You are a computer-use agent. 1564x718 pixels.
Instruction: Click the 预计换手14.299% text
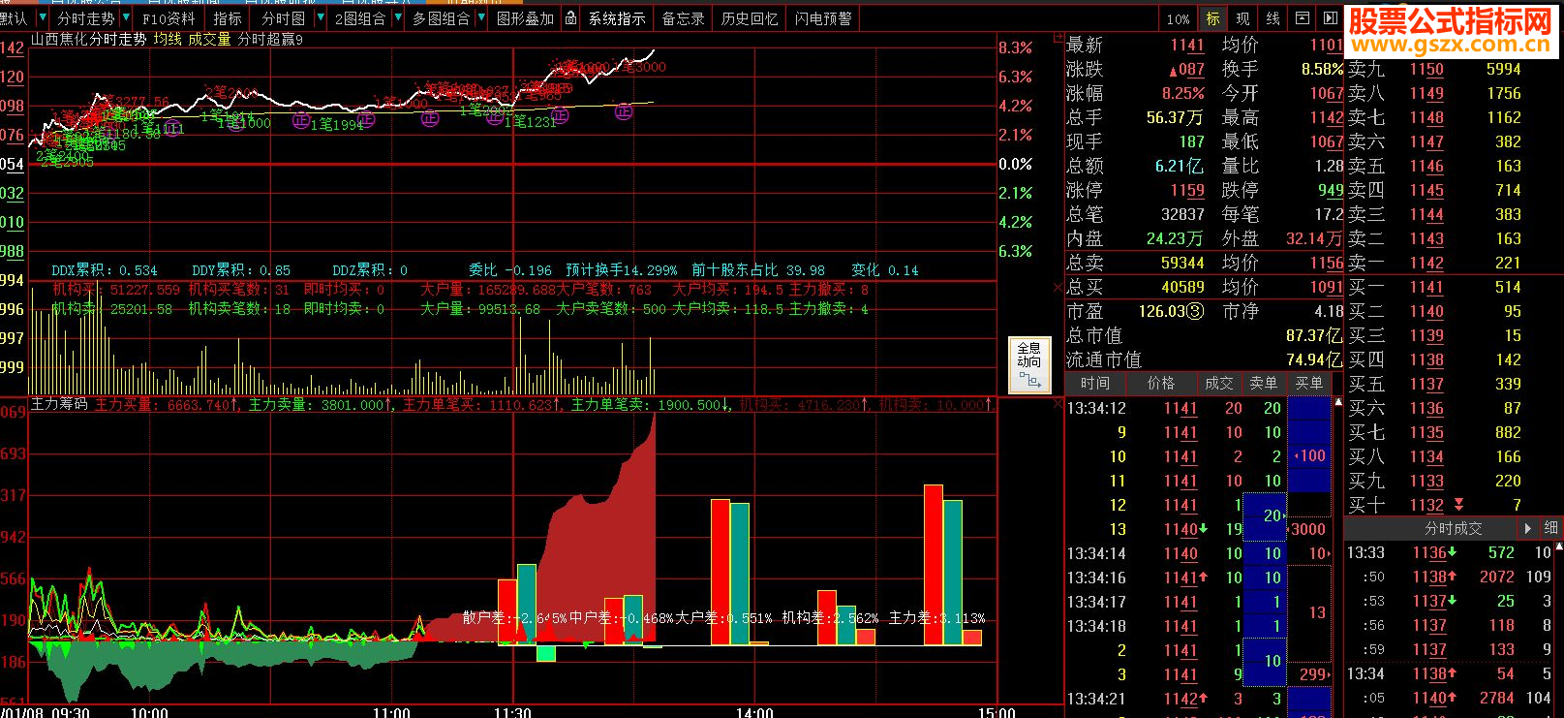click(622, 270)
